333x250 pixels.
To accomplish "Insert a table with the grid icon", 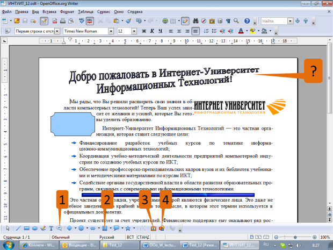I will pyautogui.click(x=173, y=21).
